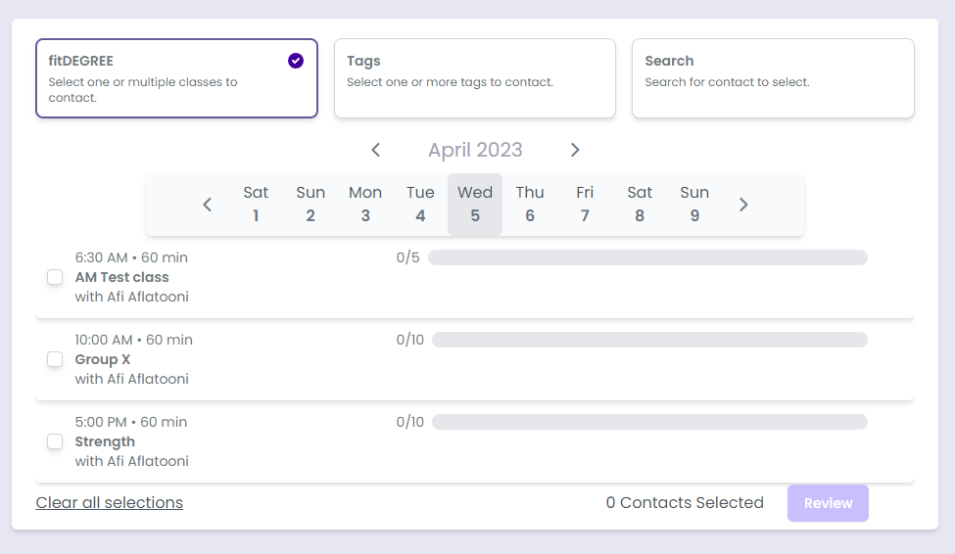Select the Search contact option card
Screen dimensions: 955x554
773,78
